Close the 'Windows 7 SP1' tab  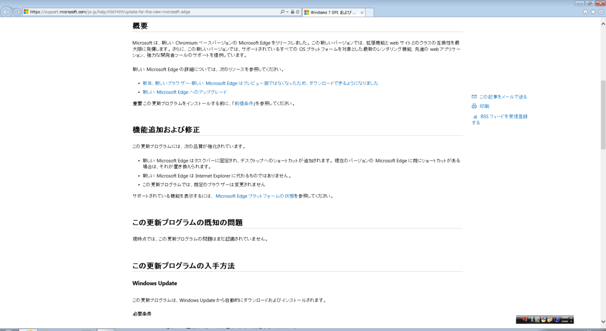point(362,12)
